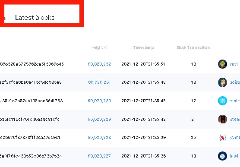Click the Height column header label
This screenshot has width=240, height=167.
coord(97,47)
